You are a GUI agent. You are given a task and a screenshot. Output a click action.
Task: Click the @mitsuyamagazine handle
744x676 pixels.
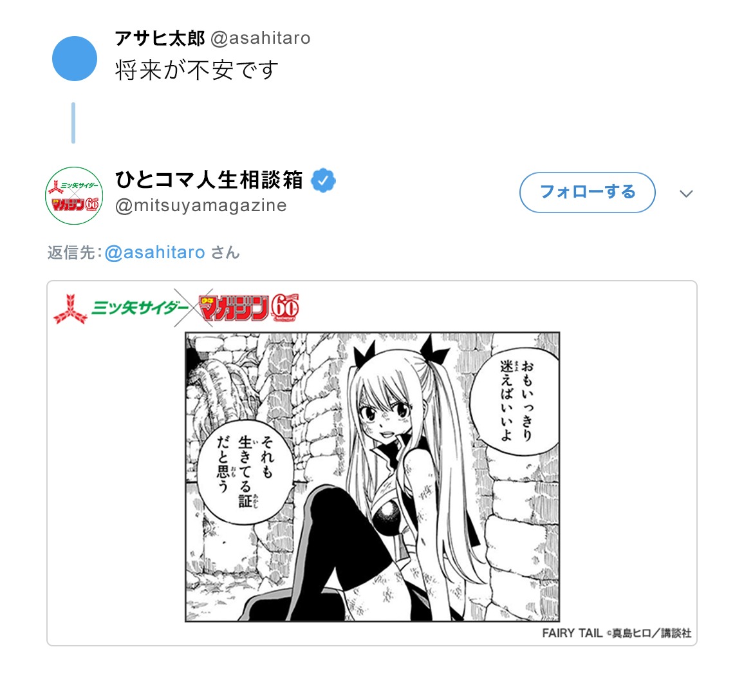(201, 205)
